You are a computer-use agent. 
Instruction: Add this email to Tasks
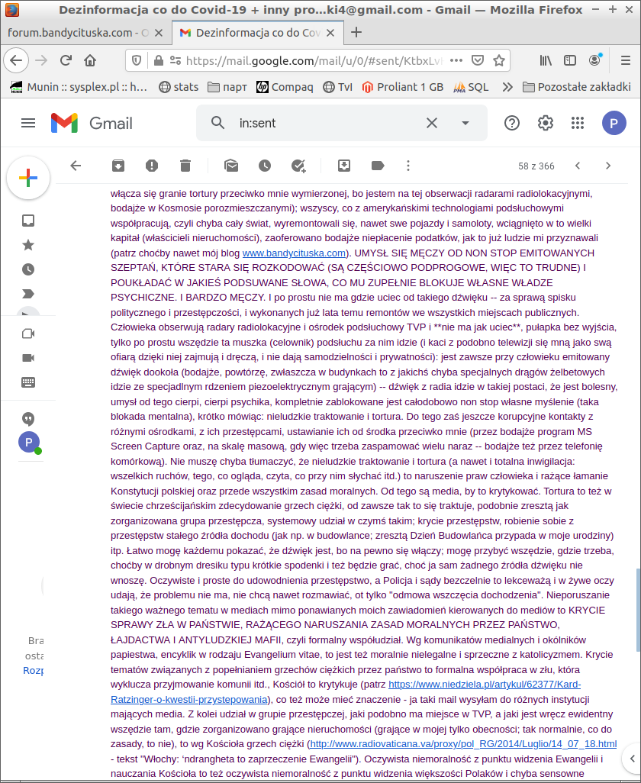click(298, 166)
